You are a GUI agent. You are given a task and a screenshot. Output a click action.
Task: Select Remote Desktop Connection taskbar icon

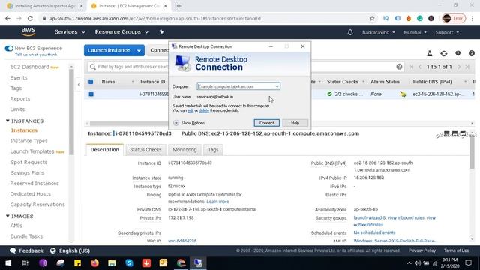198,263
